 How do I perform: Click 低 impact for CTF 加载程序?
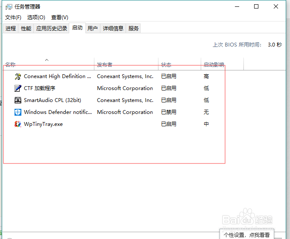pos(206,88)
